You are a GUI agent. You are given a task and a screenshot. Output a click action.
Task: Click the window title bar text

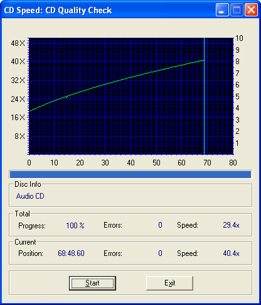pyautogui.click(x=58, y=10)
